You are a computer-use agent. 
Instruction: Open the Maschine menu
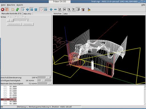11,5
